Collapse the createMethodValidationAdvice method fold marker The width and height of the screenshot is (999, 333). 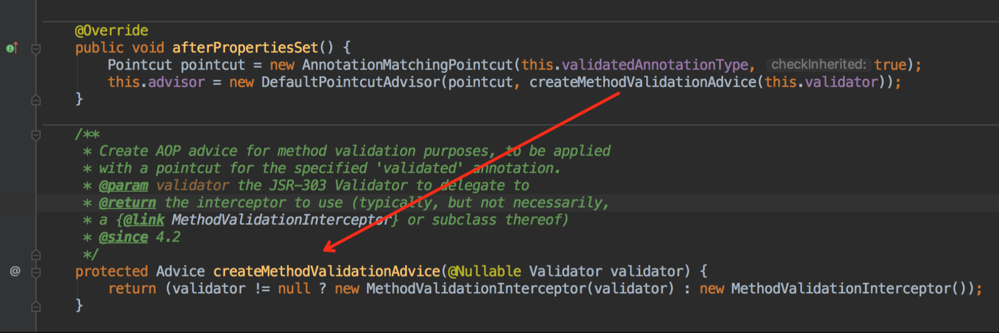[36, 272]
